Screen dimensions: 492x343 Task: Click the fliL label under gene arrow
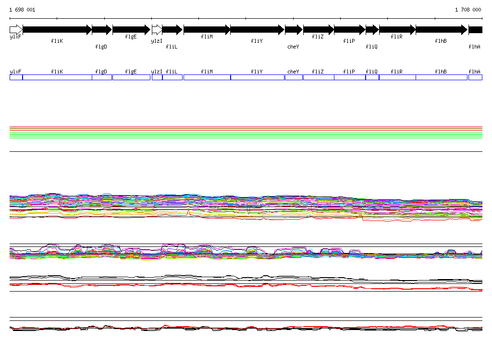(x=172, y=47)
